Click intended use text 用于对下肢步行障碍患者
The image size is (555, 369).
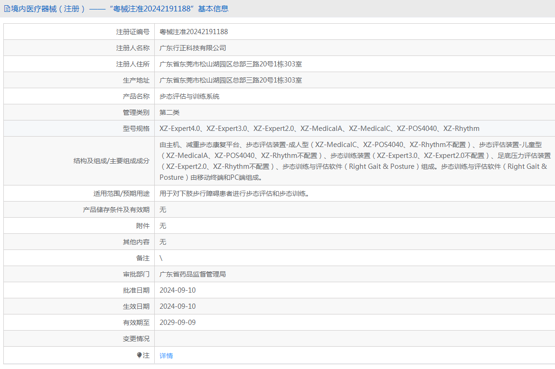click(235, 194)
